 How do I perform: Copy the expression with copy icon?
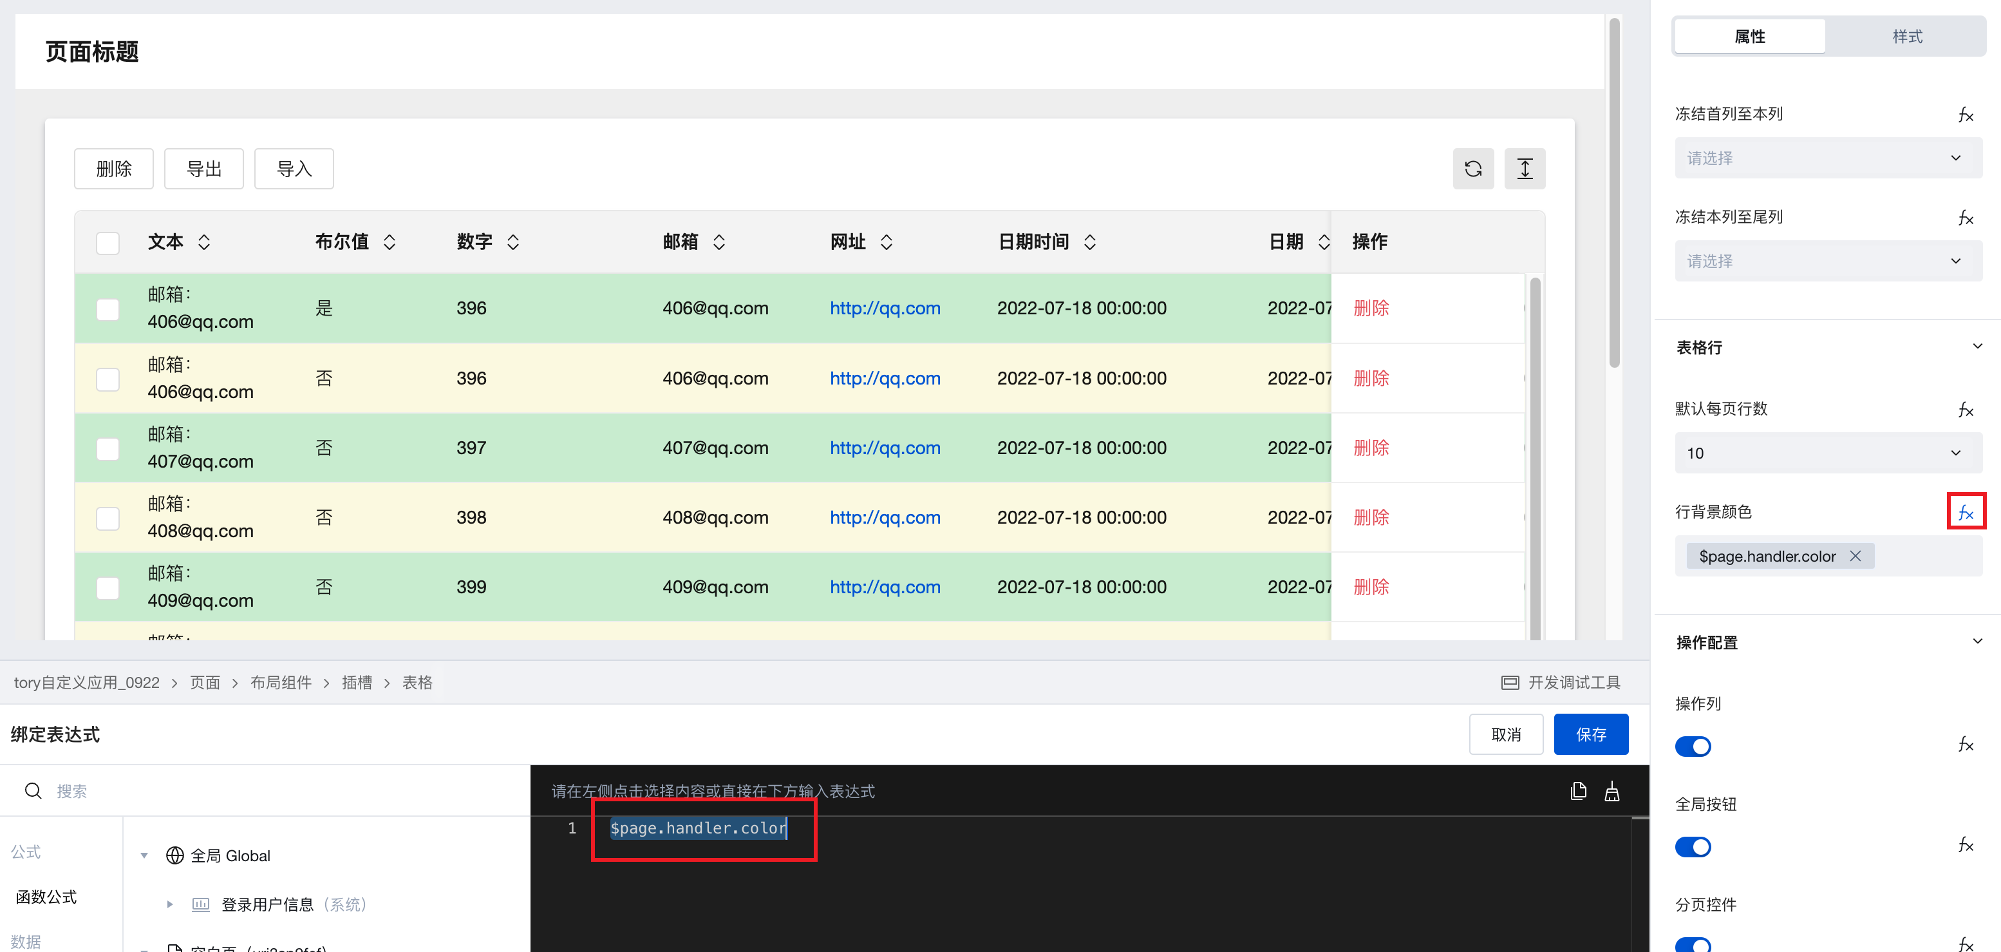tap(1577, 791)
